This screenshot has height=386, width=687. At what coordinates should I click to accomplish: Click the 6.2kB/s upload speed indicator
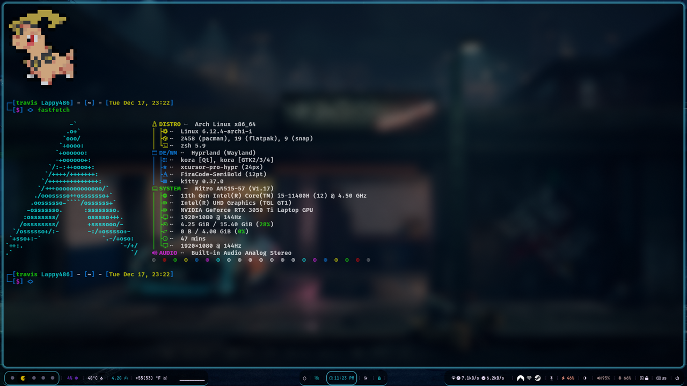[x=493, y=378]
